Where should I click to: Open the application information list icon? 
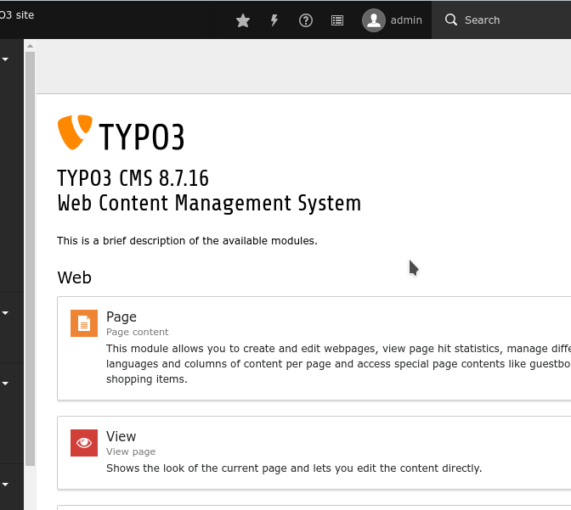pos(337,20)
